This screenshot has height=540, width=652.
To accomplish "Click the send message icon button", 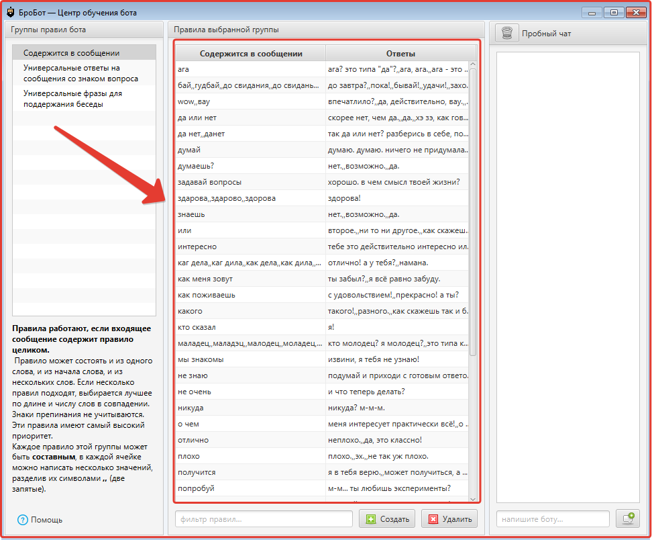I will 627,519.
